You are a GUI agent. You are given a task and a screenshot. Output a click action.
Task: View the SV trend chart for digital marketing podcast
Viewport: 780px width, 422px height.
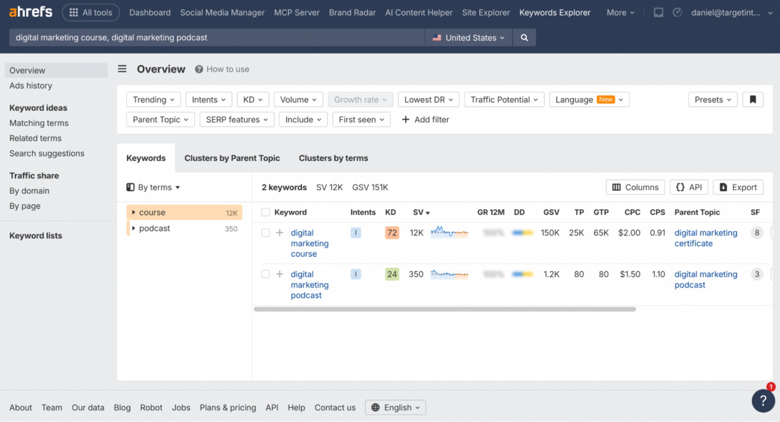point(449,274)
